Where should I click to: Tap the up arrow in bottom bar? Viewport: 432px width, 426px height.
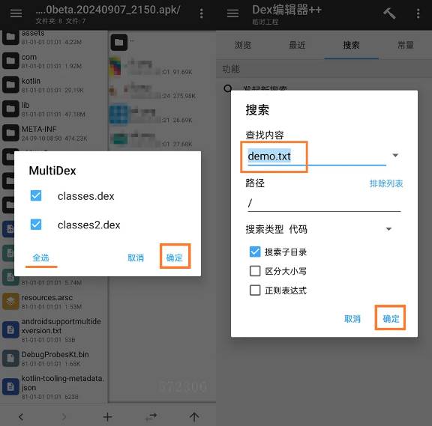coord(194,417)
